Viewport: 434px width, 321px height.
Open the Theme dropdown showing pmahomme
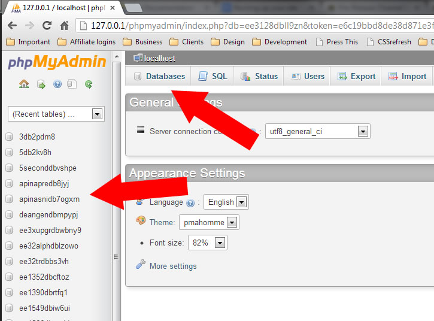pos(209,222)
